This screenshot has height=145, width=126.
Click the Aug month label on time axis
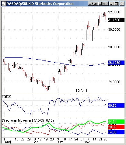[8, 142]
